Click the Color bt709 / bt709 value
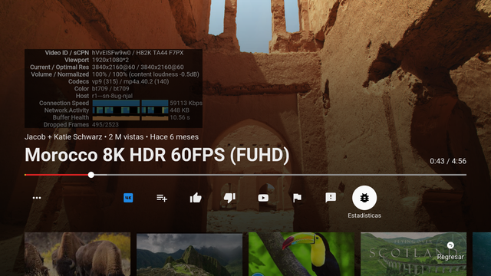The image size is (491, 276). 110,89
